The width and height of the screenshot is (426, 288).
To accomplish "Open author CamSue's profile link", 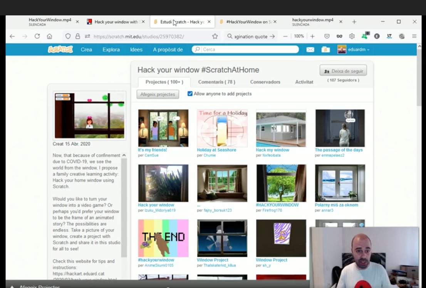I will click(x=151, y=155).
